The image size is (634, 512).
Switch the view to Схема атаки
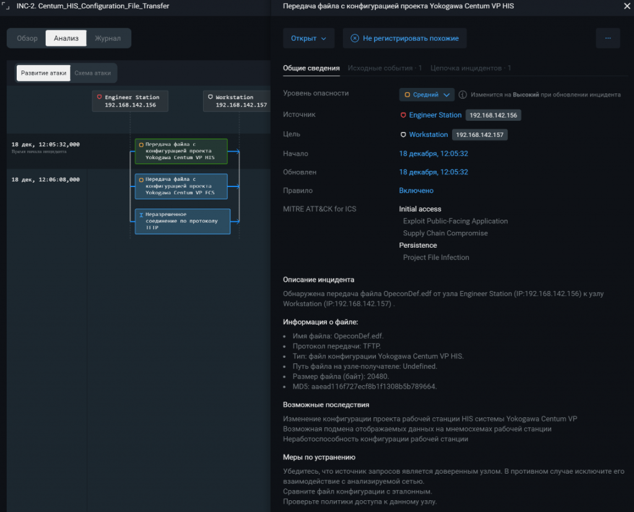pos(92,73)
